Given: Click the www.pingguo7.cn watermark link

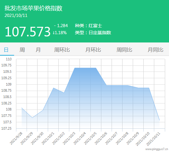Looking at the screenshot, I should coord(157,149).
